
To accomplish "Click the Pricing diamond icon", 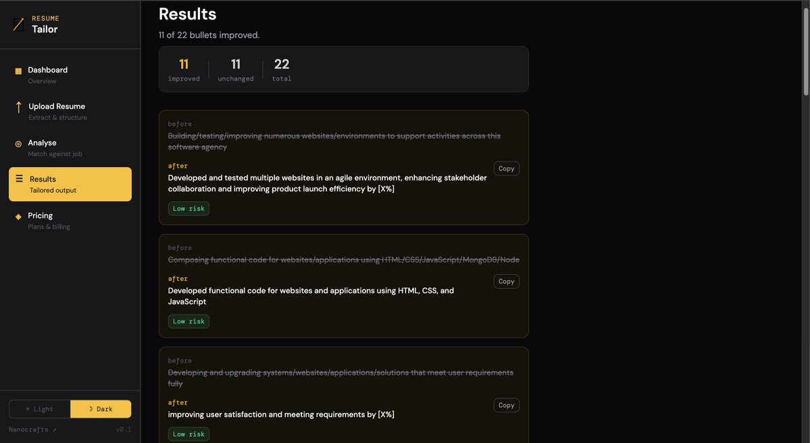I will (18, 216).
